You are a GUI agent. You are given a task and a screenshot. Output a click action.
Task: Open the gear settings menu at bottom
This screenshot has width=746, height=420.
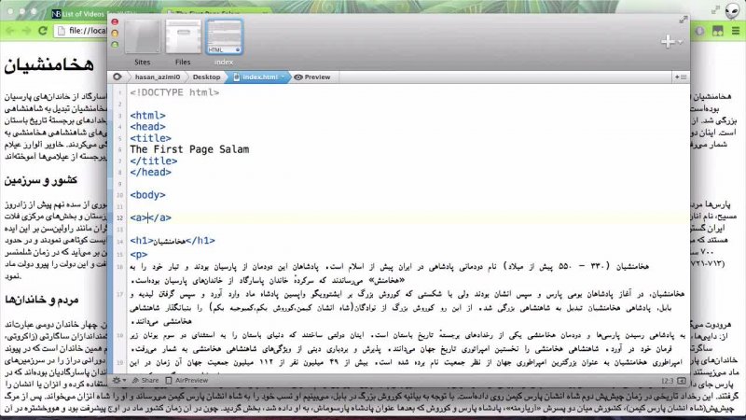click(x=118, y=381)
